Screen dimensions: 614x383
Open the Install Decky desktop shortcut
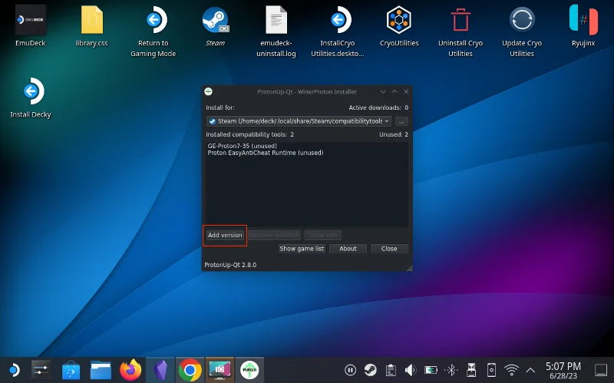(x=31, y=98)
